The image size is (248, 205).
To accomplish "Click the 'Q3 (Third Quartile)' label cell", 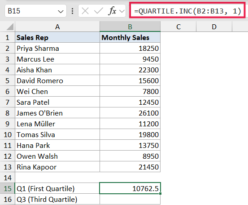I will pyautogui.click(x=57, y=199).
